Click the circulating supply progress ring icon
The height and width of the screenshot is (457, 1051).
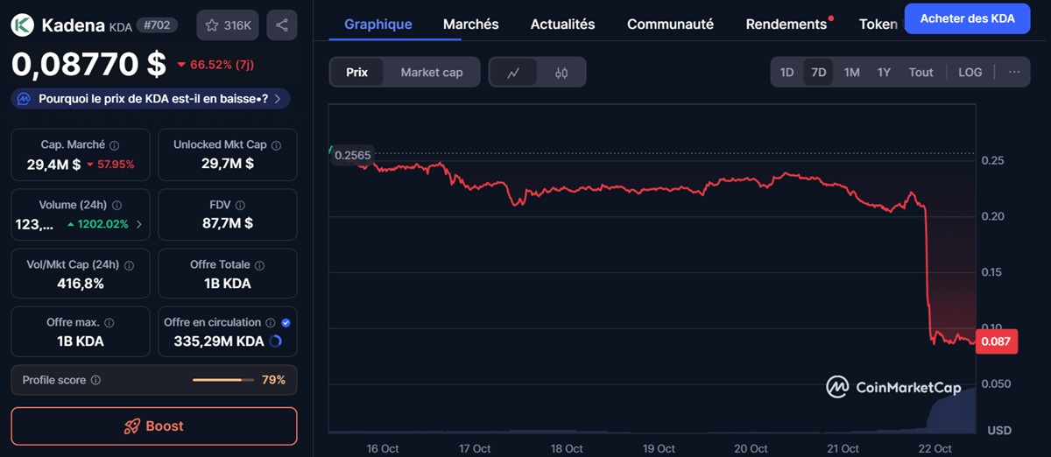click(x=276, y=341)
